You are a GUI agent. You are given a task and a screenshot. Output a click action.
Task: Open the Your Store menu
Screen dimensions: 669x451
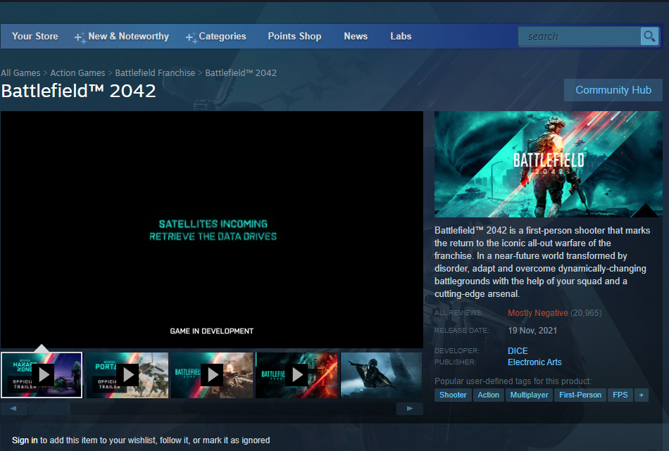pos(35,36)
